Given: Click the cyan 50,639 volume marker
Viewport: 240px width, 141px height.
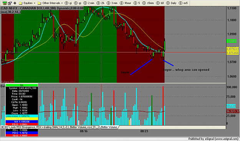Looking at the screenshot, I should [x=231, y=106].
